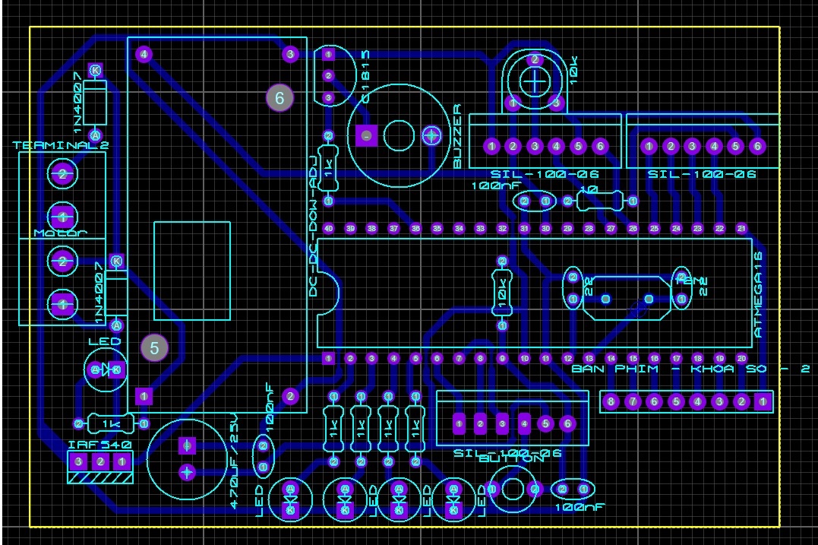818x545 pixels.
Task: Select the ATMEGA16 component label
Action: tap(758, 296)
